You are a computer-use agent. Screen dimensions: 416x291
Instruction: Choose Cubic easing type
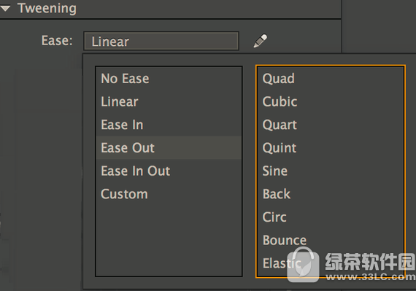tap(331, 102)
